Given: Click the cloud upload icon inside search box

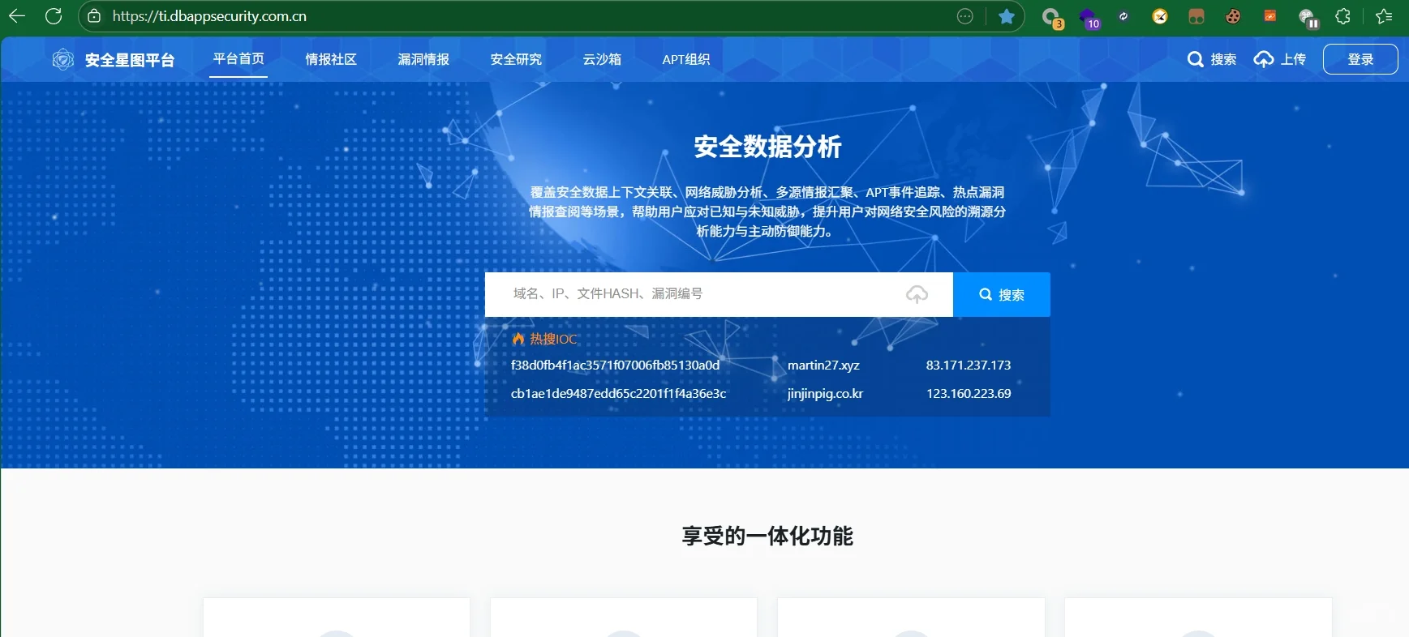Looking at the screenshot, I should (x=917, y=294).
